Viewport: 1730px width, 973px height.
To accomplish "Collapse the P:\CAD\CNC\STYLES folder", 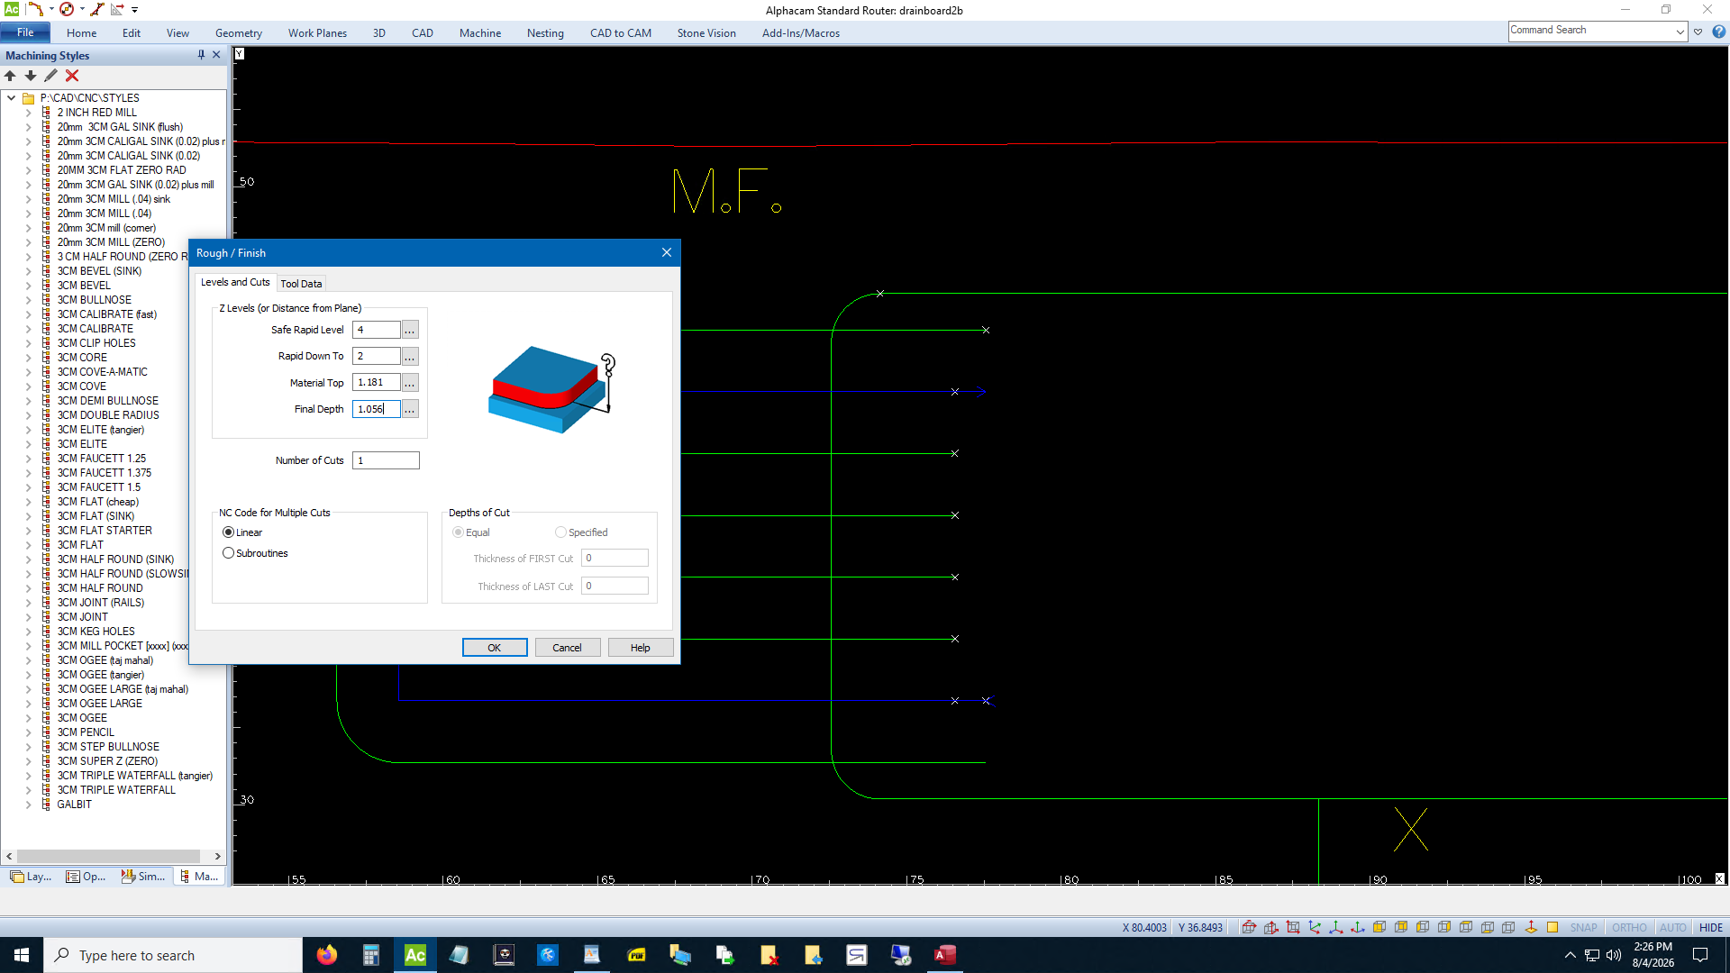I will coord(11,98).
